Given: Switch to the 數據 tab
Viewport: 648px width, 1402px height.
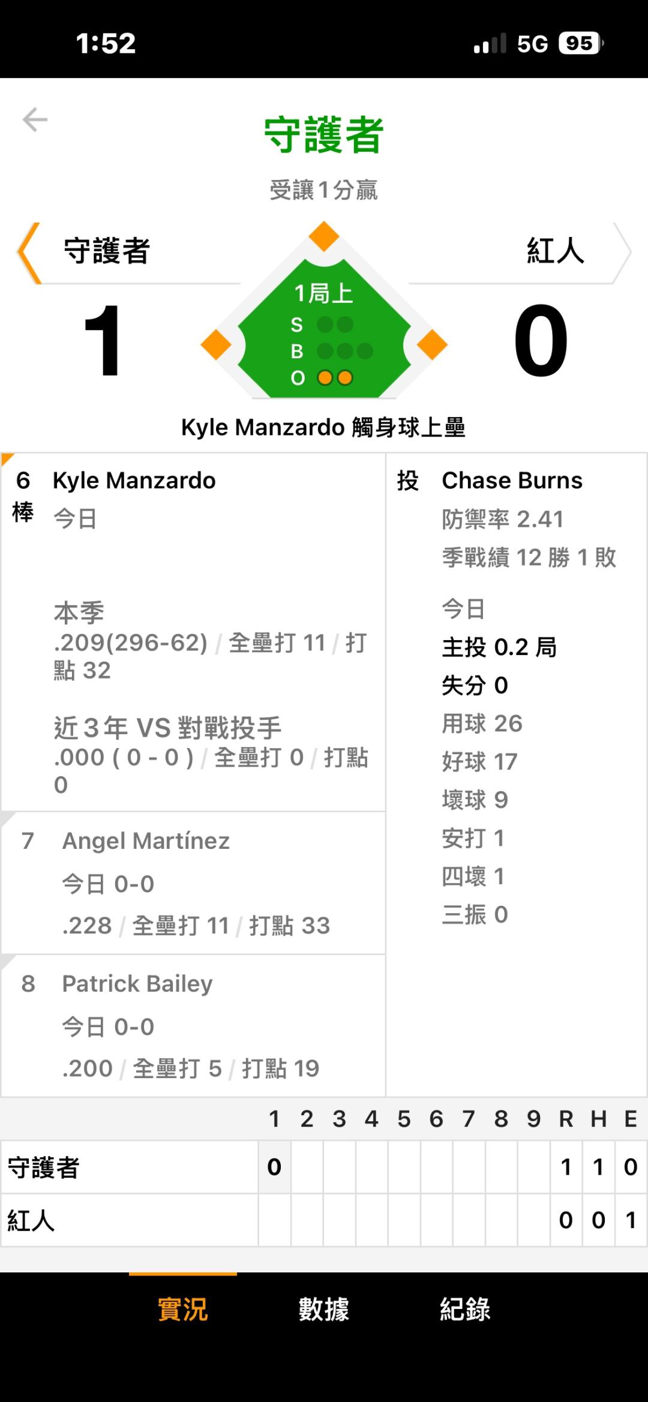Looking at the screenshot, I should (x=324, y=1309).
